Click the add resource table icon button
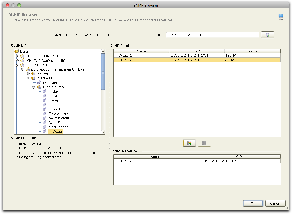The width and height of the screenshot is (292, 214). pyautogui.click(x=189, y=143)
